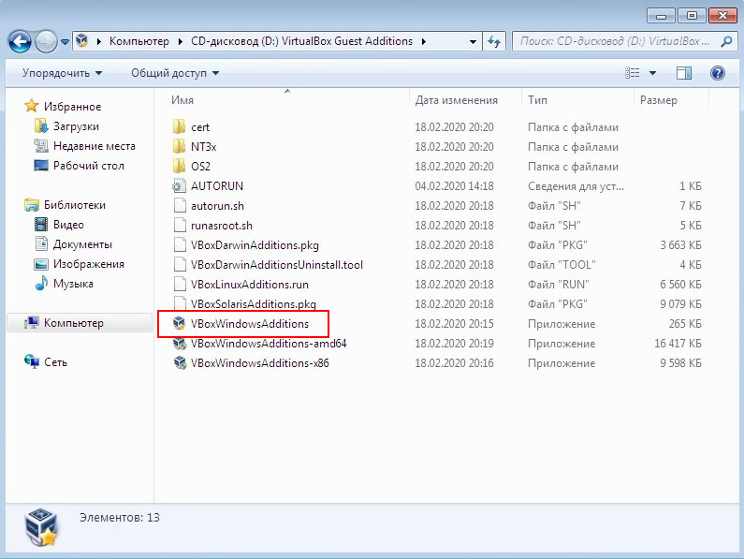744x559 pixels.
Task: Click the 04.02.2020 14:18 date cell
Action: point(454,186)
